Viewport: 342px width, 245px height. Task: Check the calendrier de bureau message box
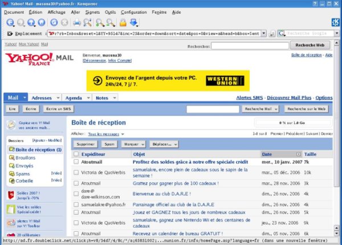tap(76, 234)
